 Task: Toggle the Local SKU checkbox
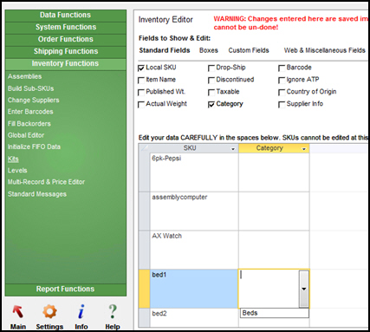click(x=141, y=68)
